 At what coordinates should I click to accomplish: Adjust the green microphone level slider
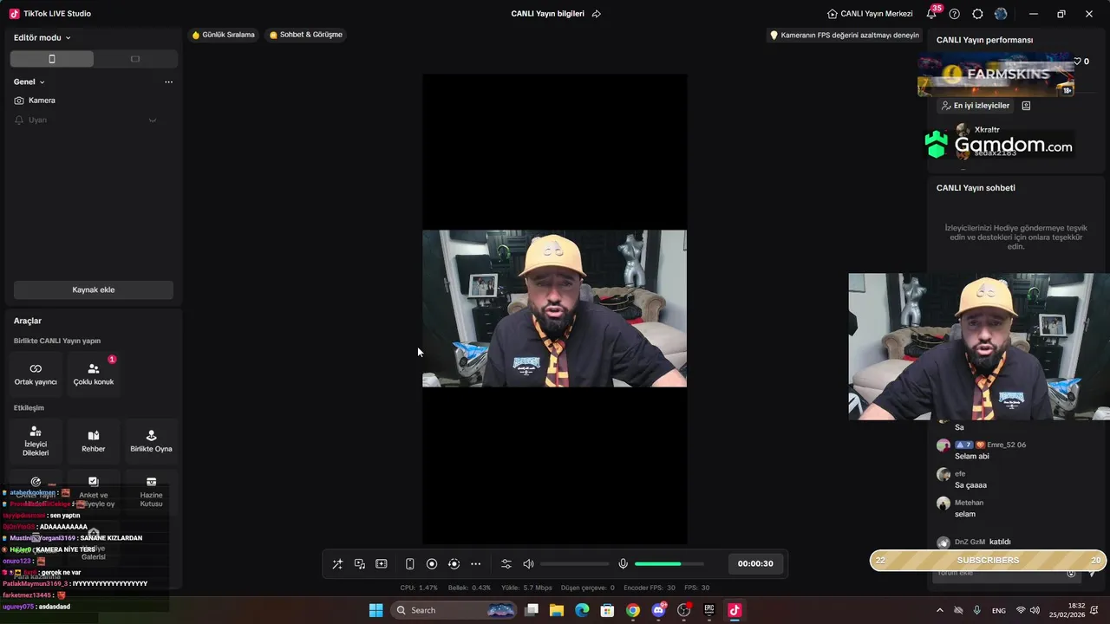coord(669,564)
